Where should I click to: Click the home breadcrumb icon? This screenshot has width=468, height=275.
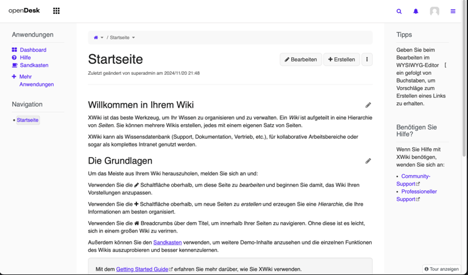point(96,38)
